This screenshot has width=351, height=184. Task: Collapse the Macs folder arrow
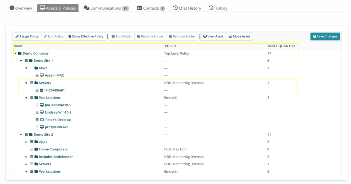(x=26, y=68)
